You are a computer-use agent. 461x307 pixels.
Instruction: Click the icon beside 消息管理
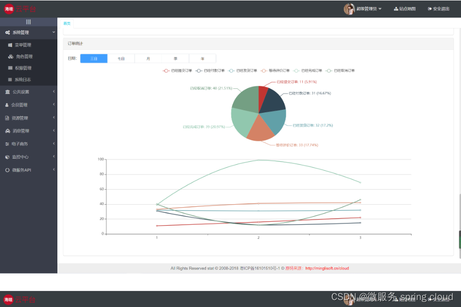click(x=7, y=131)
